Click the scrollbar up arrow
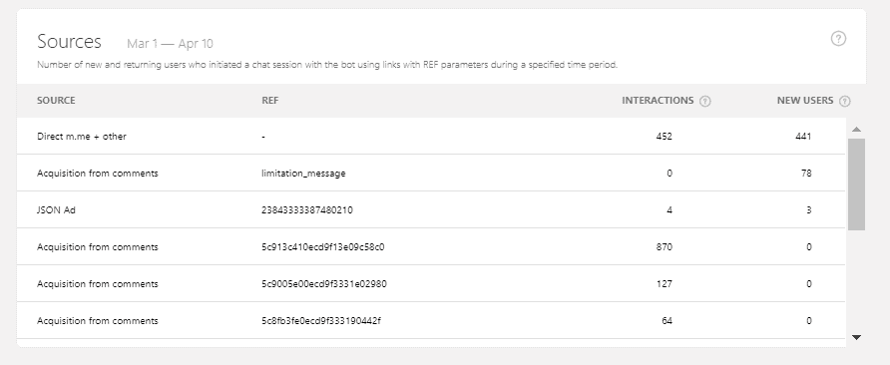 [856, 130]
